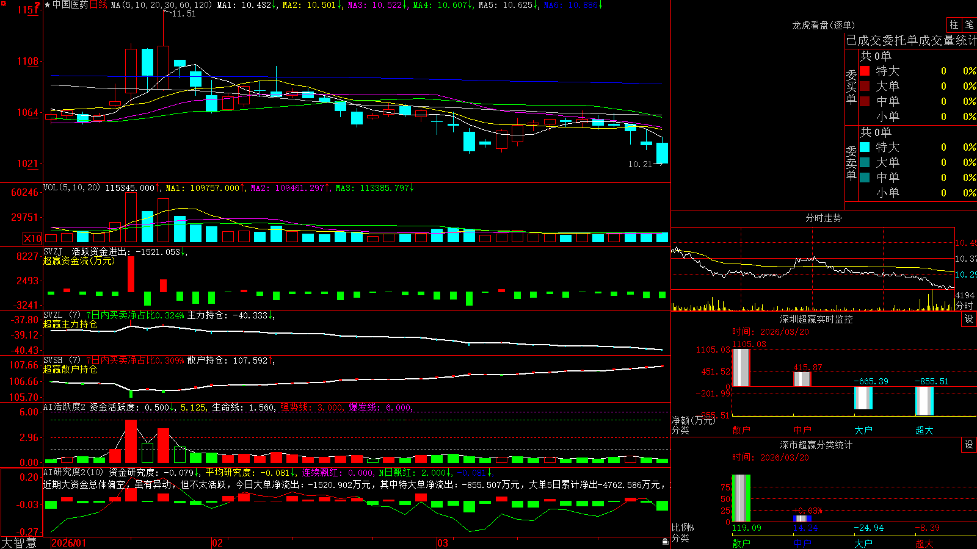The image size is (977, 549).
Task: Select 散户 category in 分类统计 chart
Action: coord(741,543)
